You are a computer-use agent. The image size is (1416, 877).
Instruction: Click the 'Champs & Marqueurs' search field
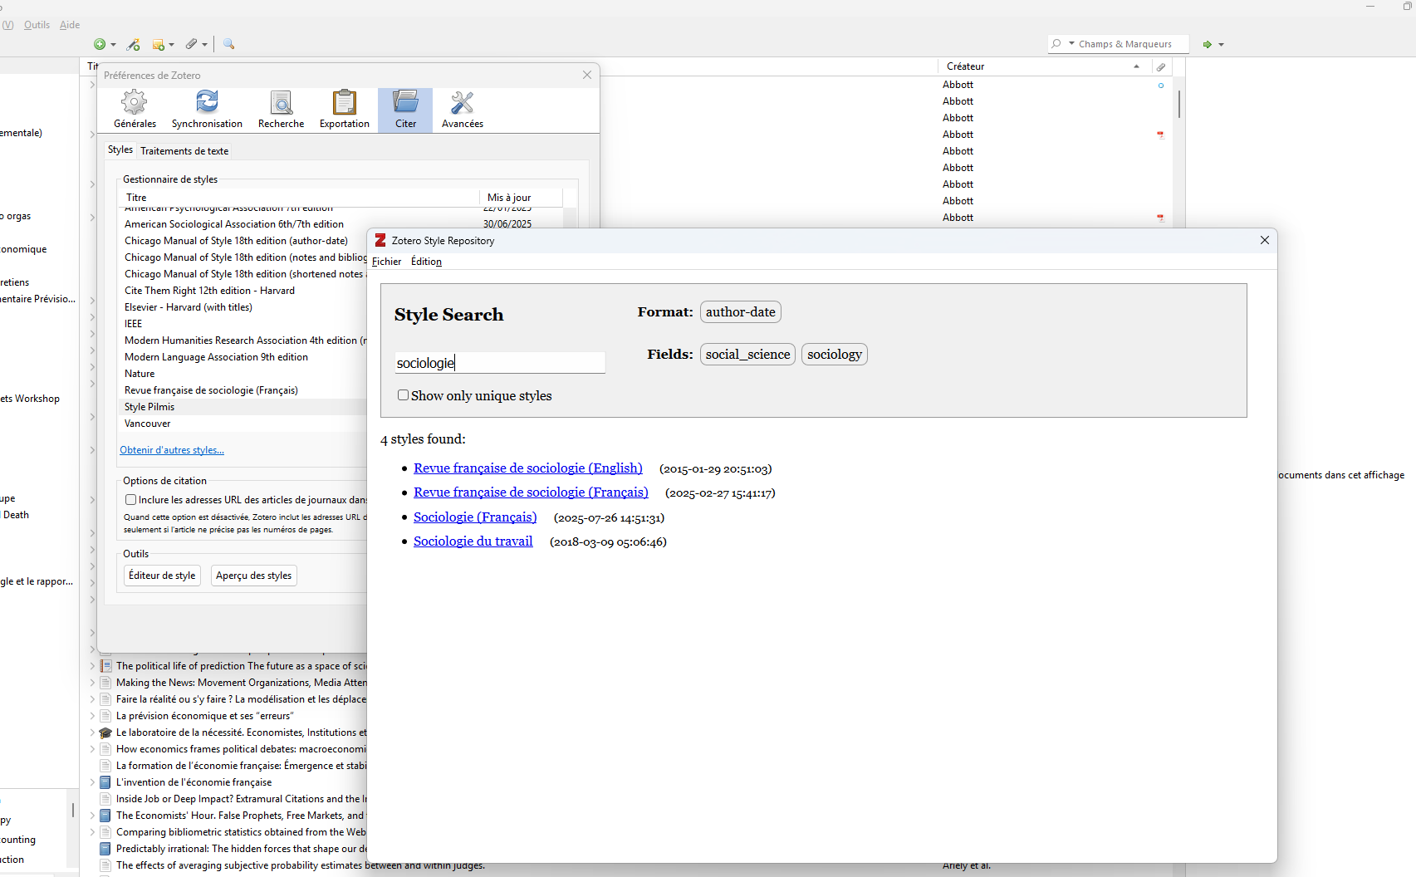click(1118, 44)
